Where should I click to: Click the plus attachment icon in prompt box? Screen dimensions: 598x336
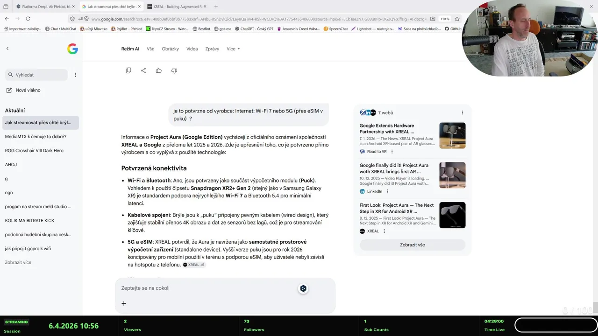coord(124,303)
